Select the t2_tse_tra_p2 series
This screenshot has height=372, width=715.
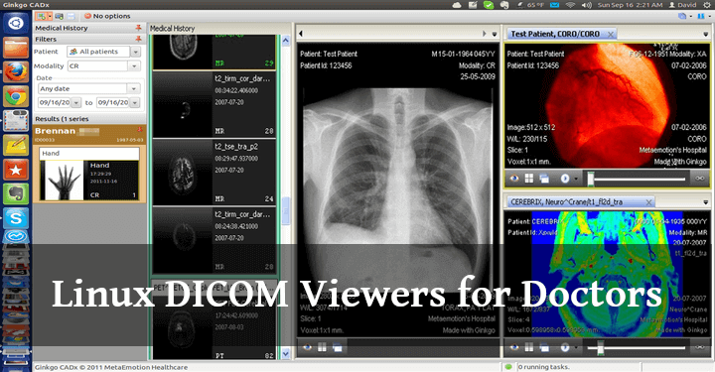click(214, 173)
